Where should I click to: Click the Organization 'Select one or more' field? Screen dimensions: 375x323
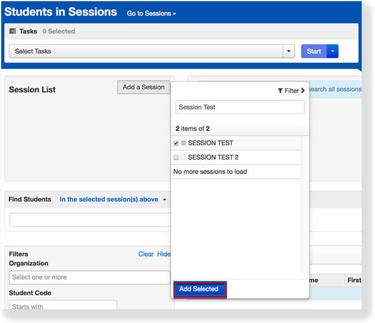[x=89, y=277]
